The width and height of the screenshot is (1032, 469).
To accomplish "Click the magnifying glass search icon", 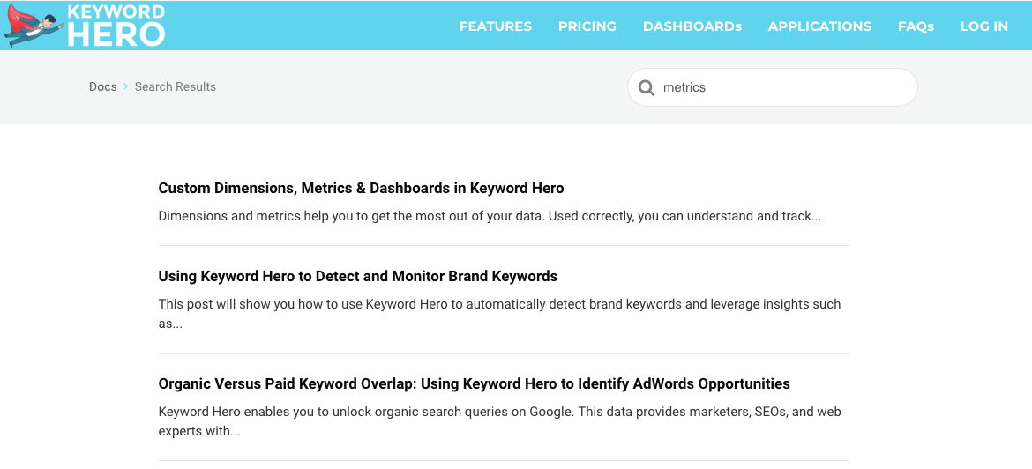I will (647, 87).
